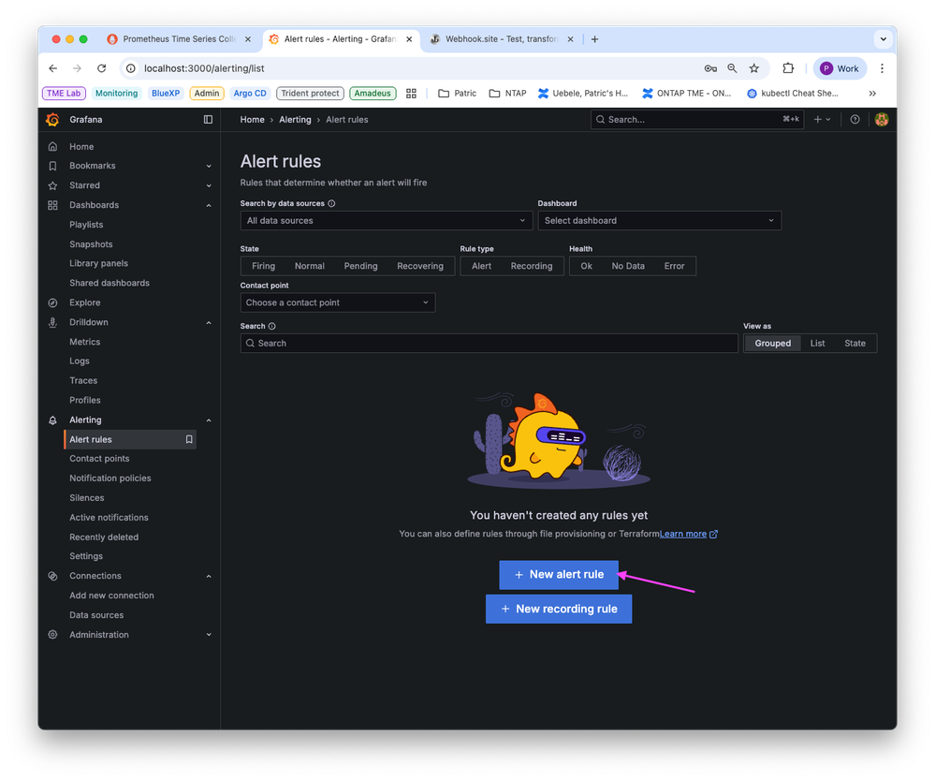Click the bookmark icon on Alert rules

click(189, 439)
